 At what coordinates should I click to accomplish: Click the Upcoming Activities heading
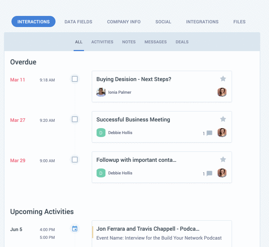[x=42, y=212]
